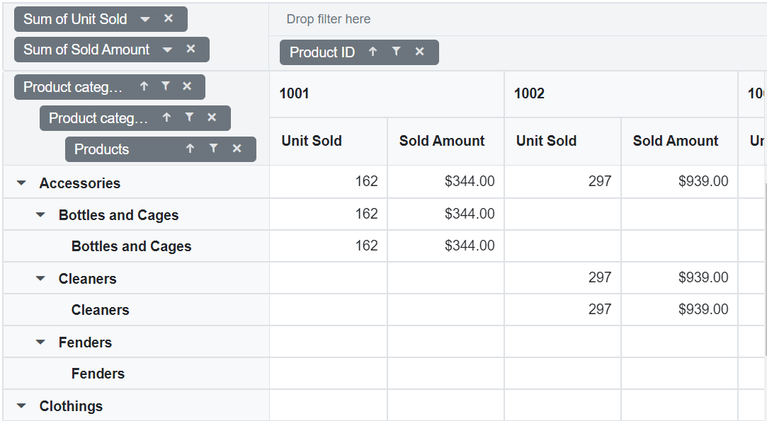This screenshot has width=767, height=421.
Task: Remove the second Product category field
Action: coord(212,118)
